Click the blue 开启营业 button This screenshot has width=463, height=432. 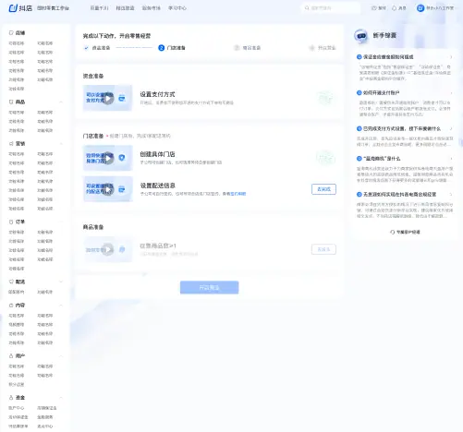209,287
